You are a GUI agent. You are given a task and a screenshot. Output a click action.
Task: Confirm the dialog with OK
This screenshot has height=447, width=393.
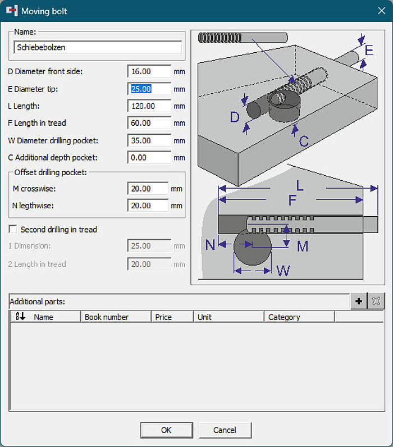[x=166, y=430]
